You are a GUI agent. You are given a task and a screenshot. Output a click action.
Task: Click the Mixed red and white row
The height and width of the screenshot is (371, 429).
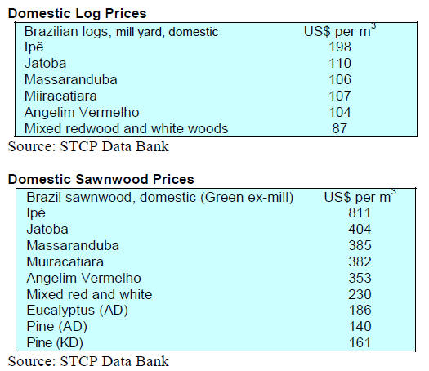coord(216,295)
